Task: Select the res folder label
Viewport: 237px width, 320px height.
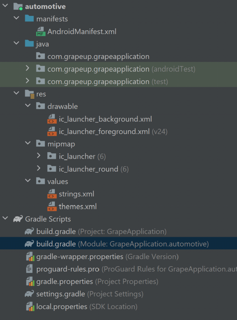Action: pos(41,94)
